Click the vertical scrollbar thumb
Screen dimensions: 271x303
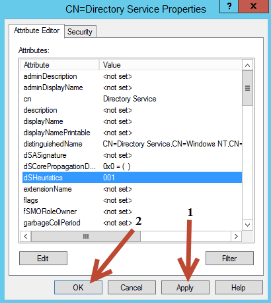[x=247, y=88]
